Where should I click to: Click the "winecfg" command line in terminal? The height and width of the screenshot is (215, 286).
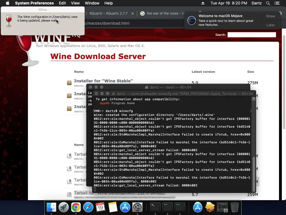[x=113, y=111]
